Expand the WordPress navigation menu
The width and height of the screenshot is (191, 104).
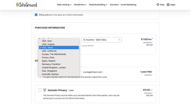(x=80, y=5)
